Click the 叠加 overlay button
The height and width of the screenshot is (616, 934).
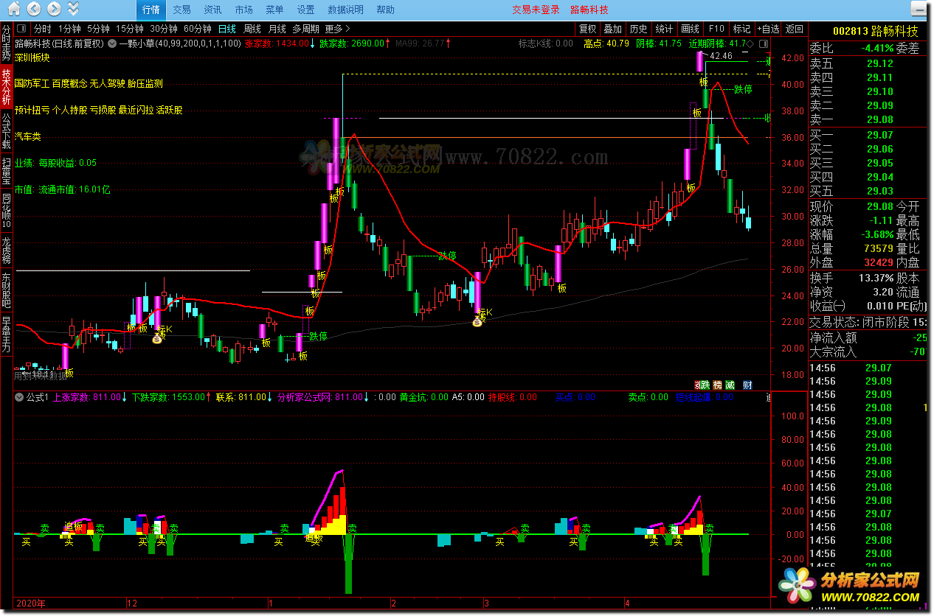[612, 29]
